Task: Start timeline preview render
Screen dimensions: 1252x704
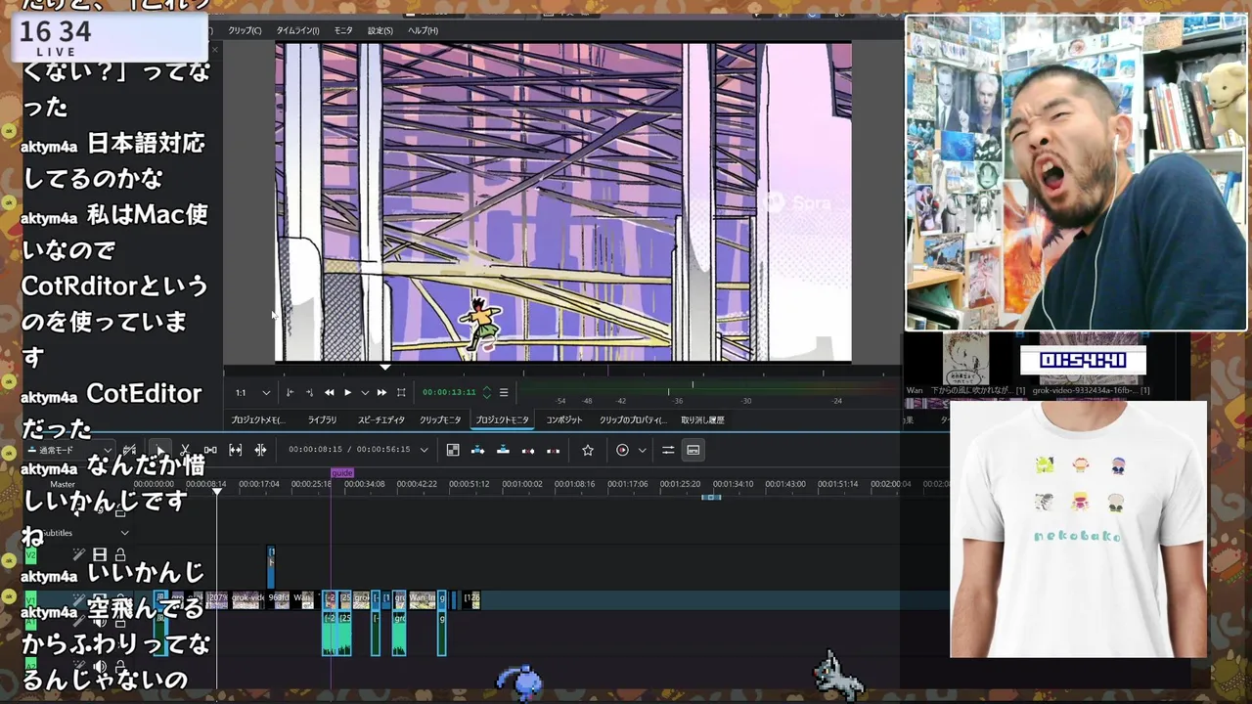Action: [622, 450]
